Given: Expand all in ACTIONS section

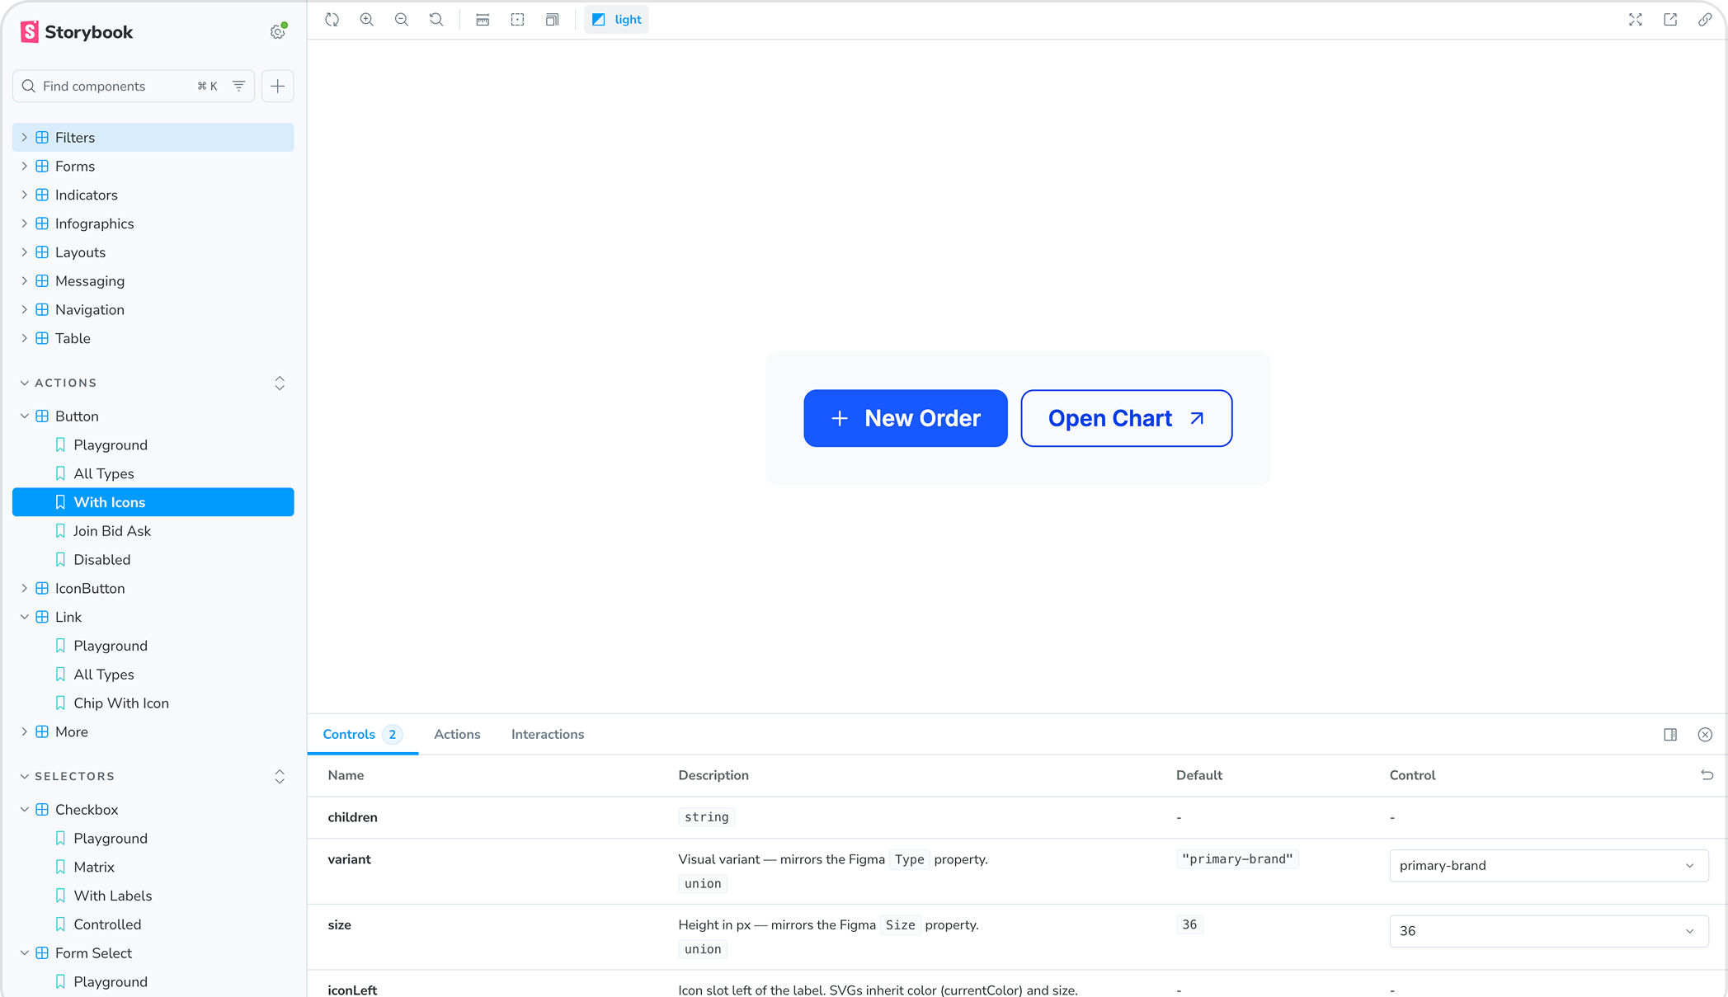Looking at the screenshot, I should (280, 383).
